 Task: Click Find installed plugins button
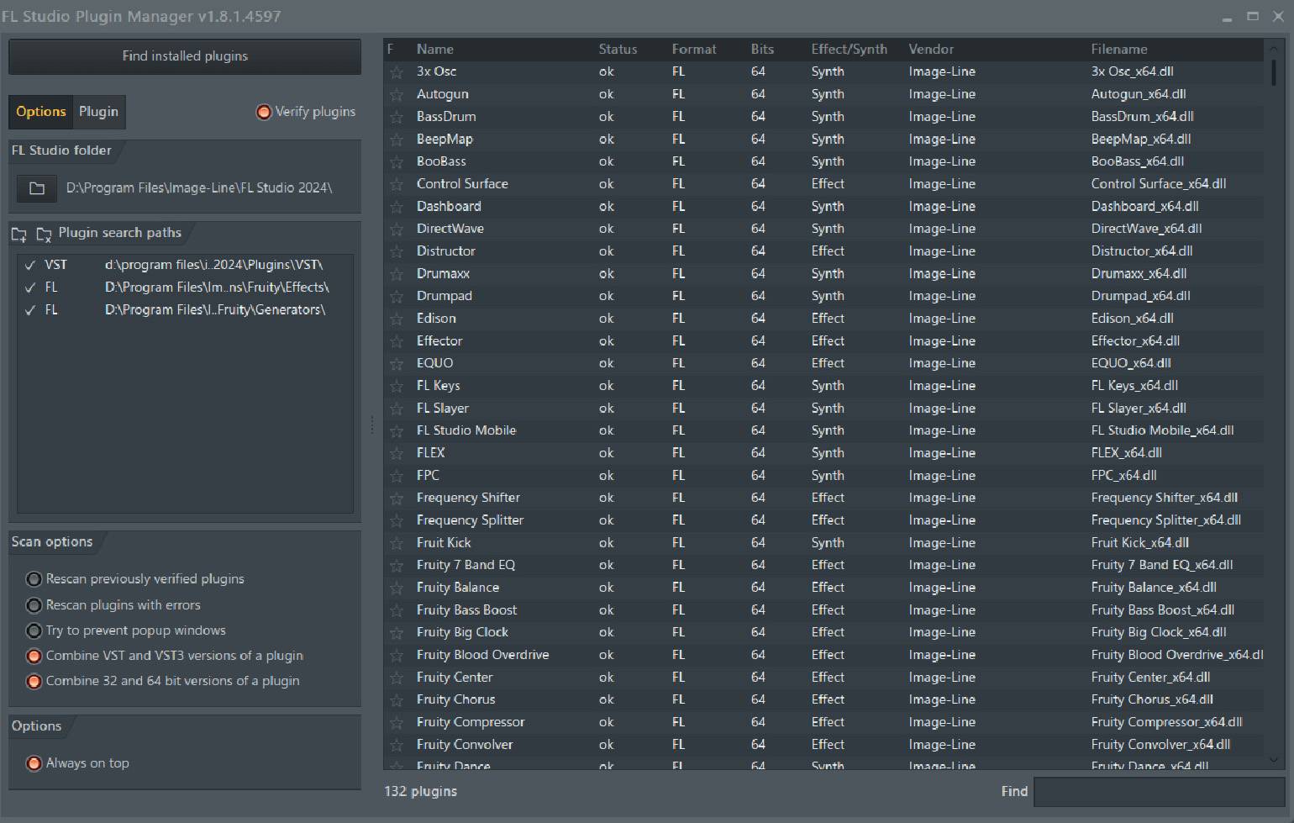(x=185, y=56)
